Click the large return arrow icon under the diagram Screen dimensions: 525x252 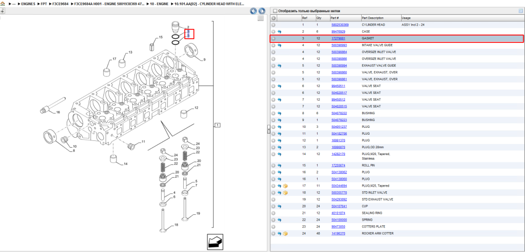pos(215,242)
